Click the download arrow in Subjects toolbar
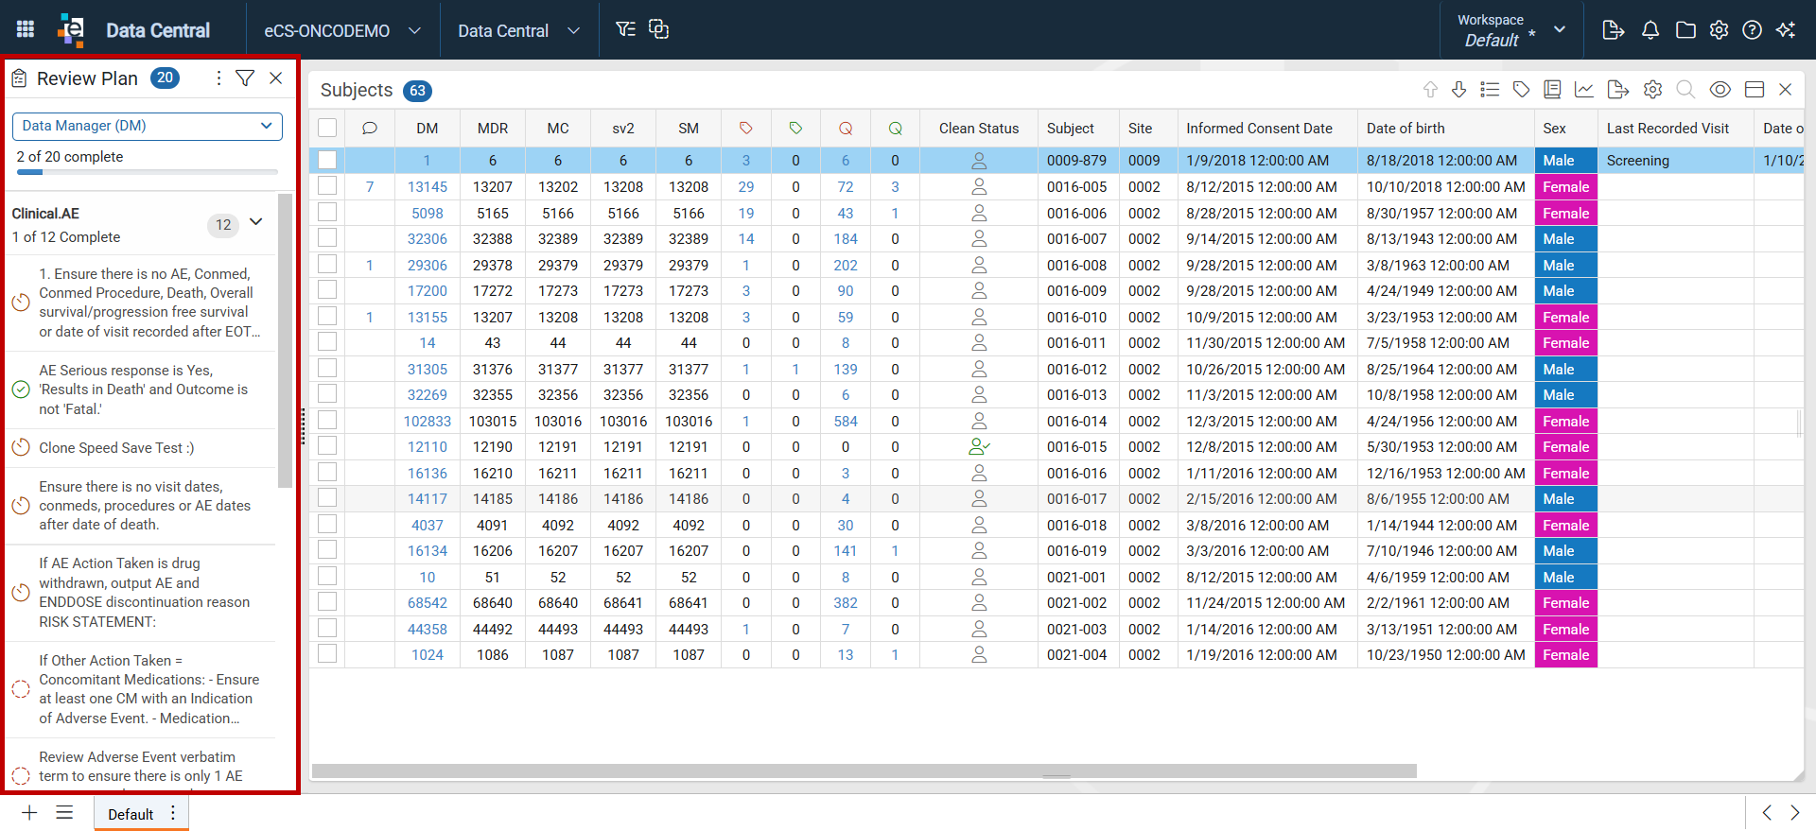The image size is (1816, 831). [1459, 89]
